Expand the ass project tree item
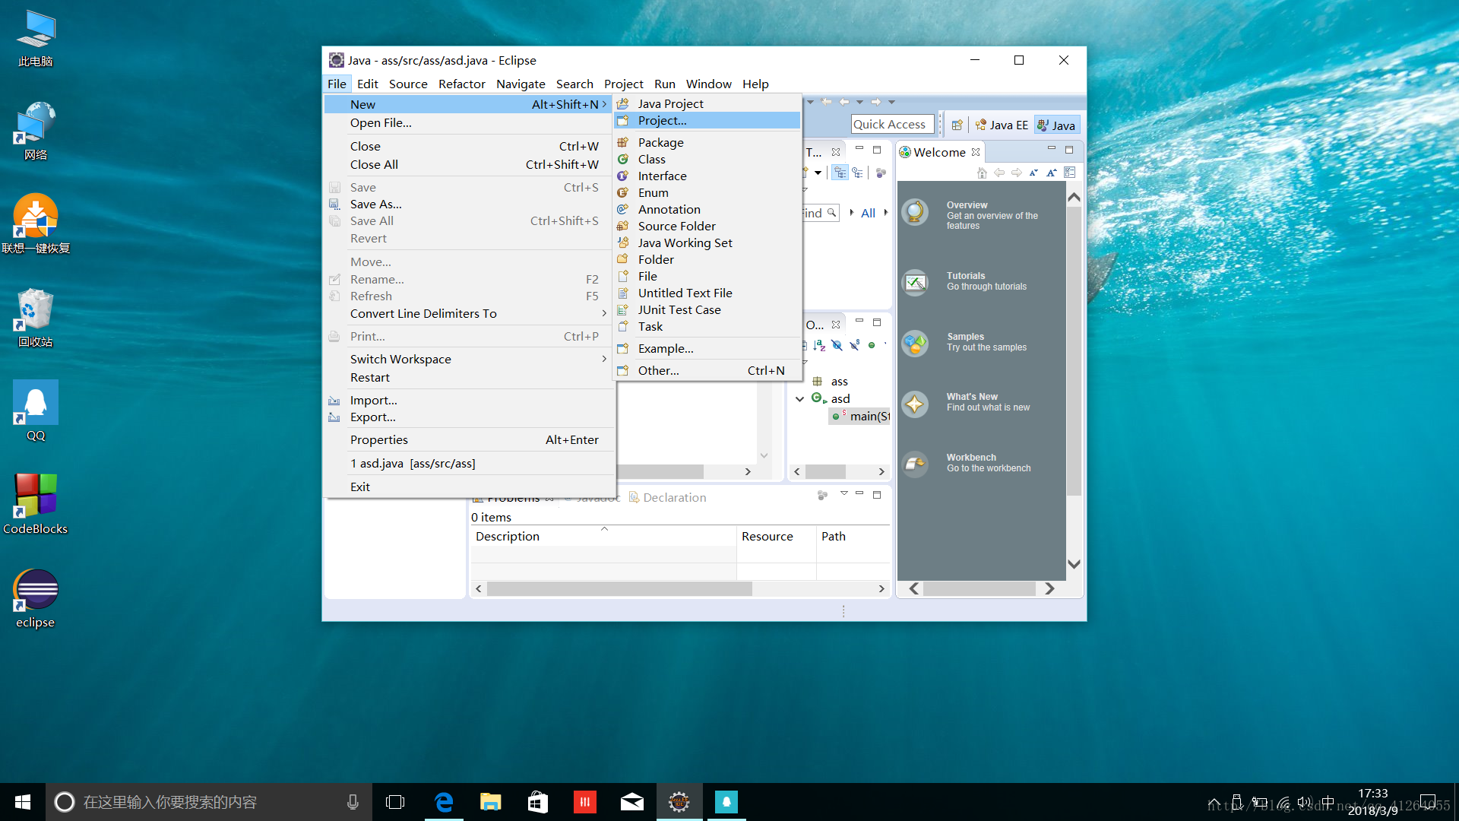Screen dimensions: 1459x821 click(799, 382)
